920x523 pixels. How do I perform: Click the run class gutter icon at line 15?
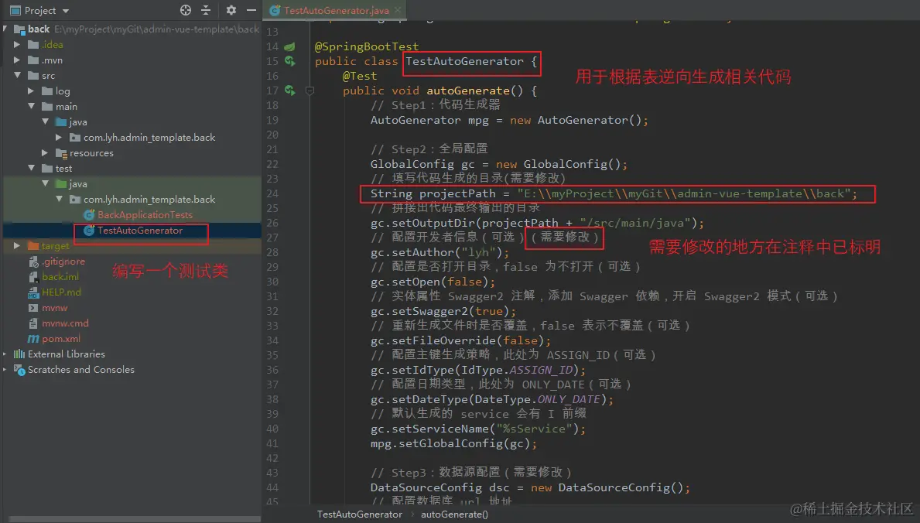(290, 61)
